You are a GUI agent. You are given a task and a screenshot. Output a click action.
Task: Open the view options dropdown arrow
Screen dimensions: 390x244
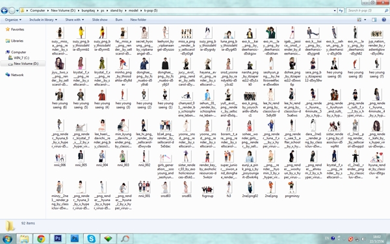coord(365,20)
